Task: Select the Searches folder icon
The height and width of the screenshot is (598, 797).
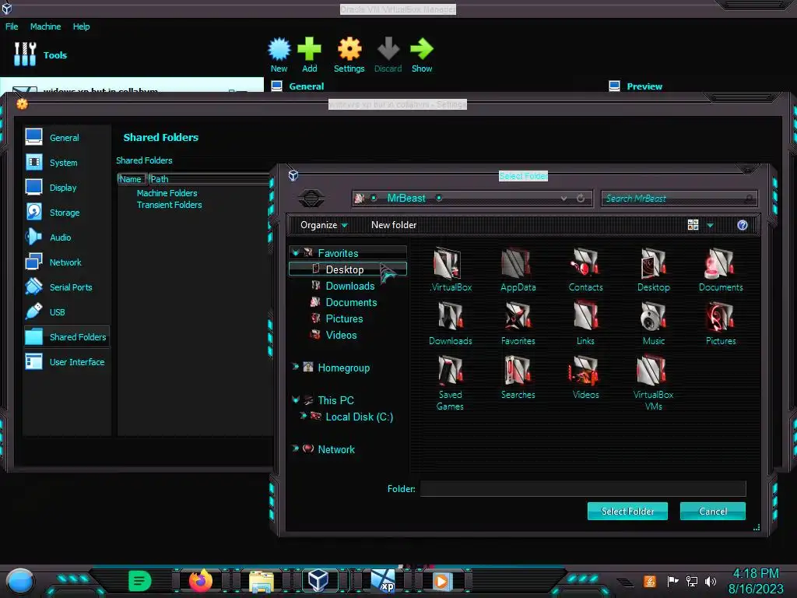Action: pos(518,378)
